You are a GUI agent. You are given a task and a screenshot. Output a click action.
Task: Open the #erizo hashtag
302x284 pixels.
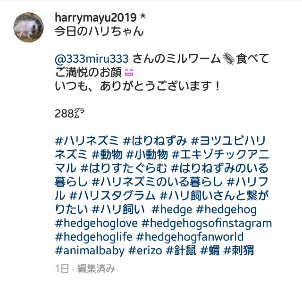(145, 251)
